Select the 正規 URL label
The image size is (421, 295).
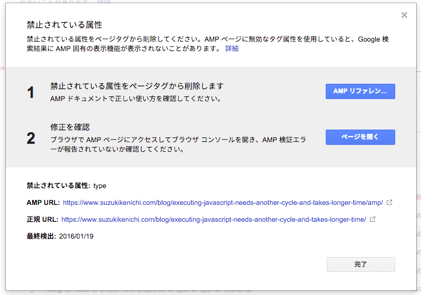click(x=42, y=220)
